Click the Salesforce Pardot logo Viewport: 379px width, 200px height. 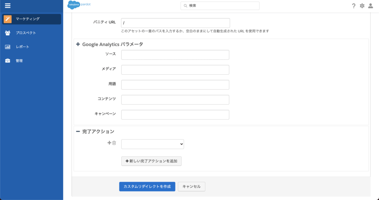(79, 5)
